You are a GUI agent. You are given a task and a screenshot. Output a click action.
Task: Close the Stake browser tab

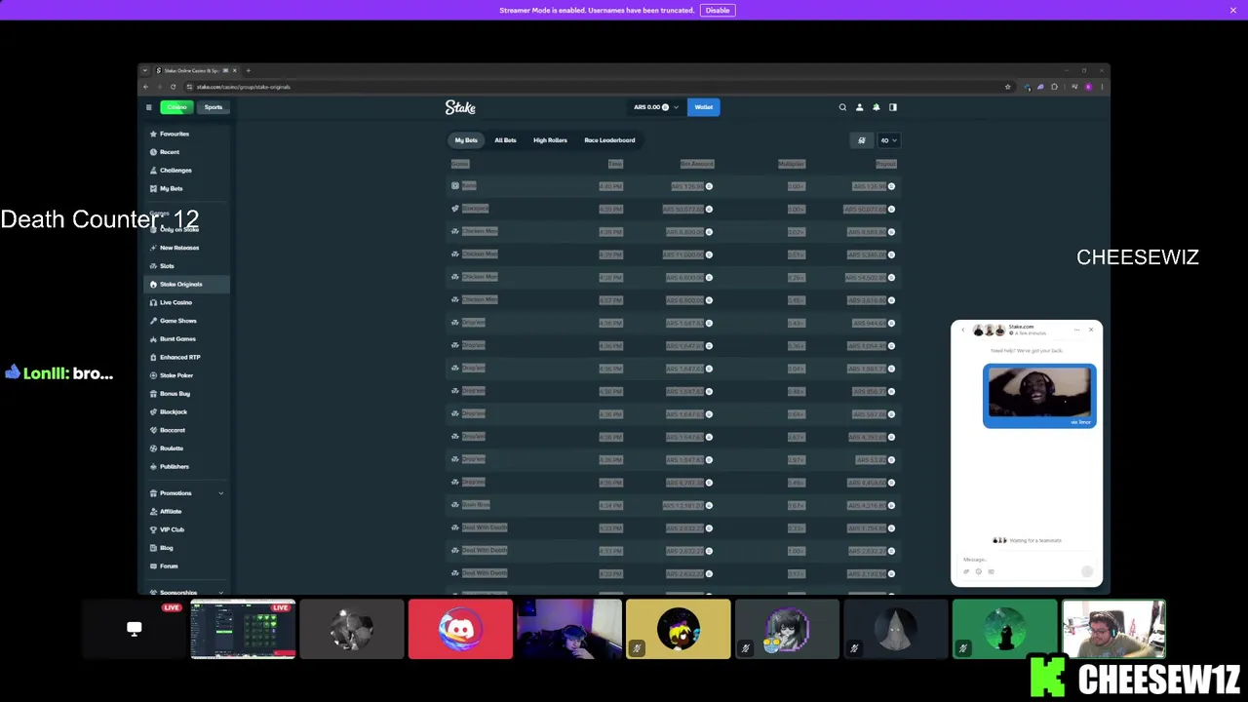(x=234, y=70)
